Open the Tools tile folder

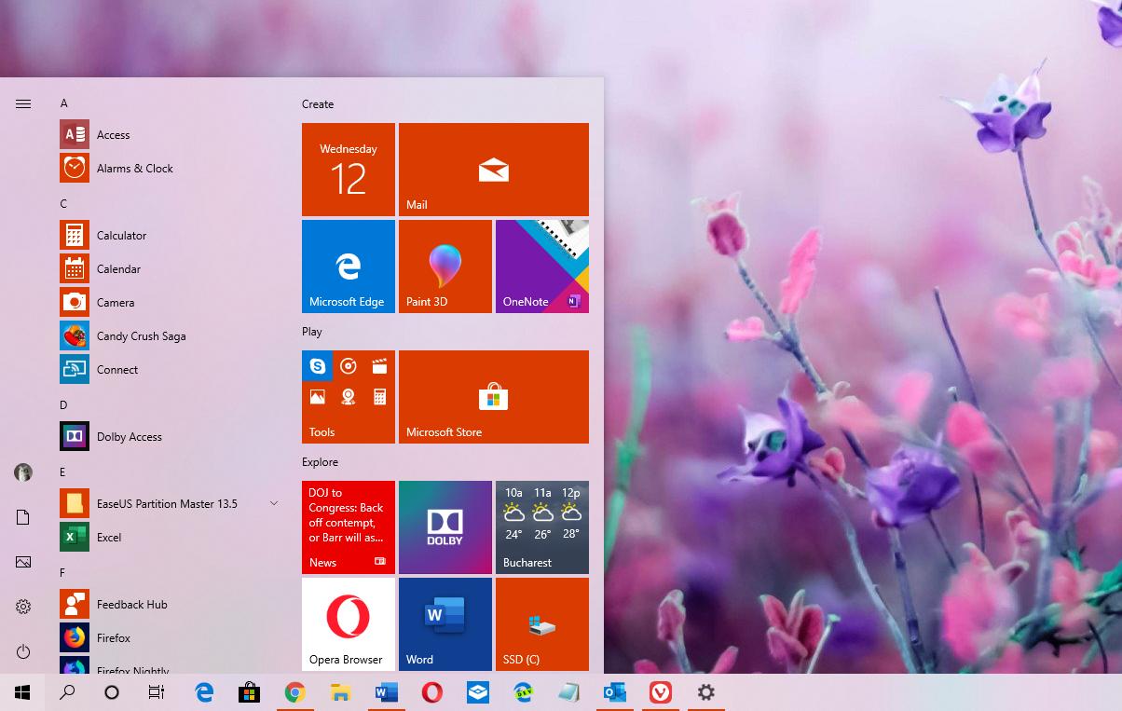(x=349, y=397)
